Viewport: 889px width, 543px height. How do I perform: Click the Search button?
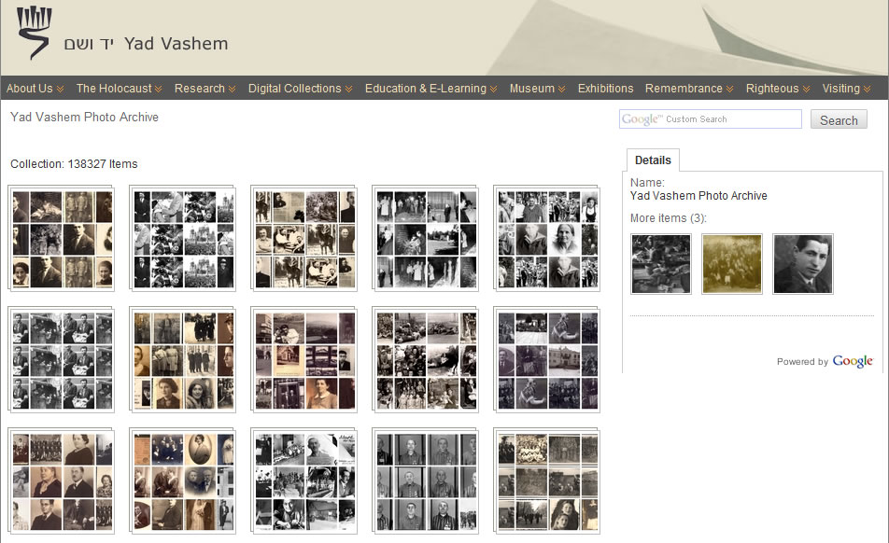pyautogui.click(x=839, y=120)
